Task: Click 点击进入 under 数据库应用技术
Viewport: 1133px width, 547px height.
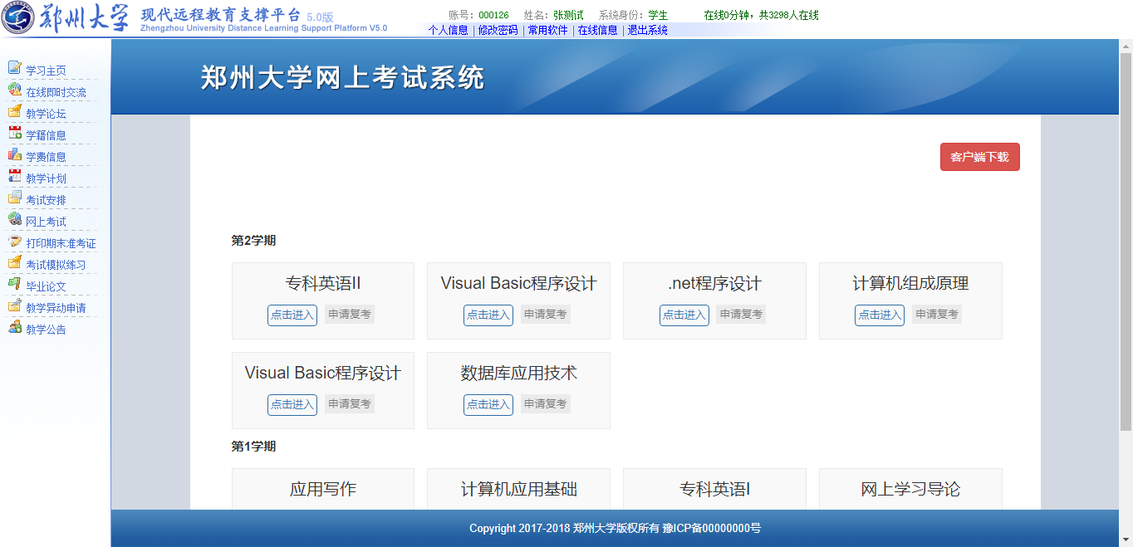Action: click(488, 405)
